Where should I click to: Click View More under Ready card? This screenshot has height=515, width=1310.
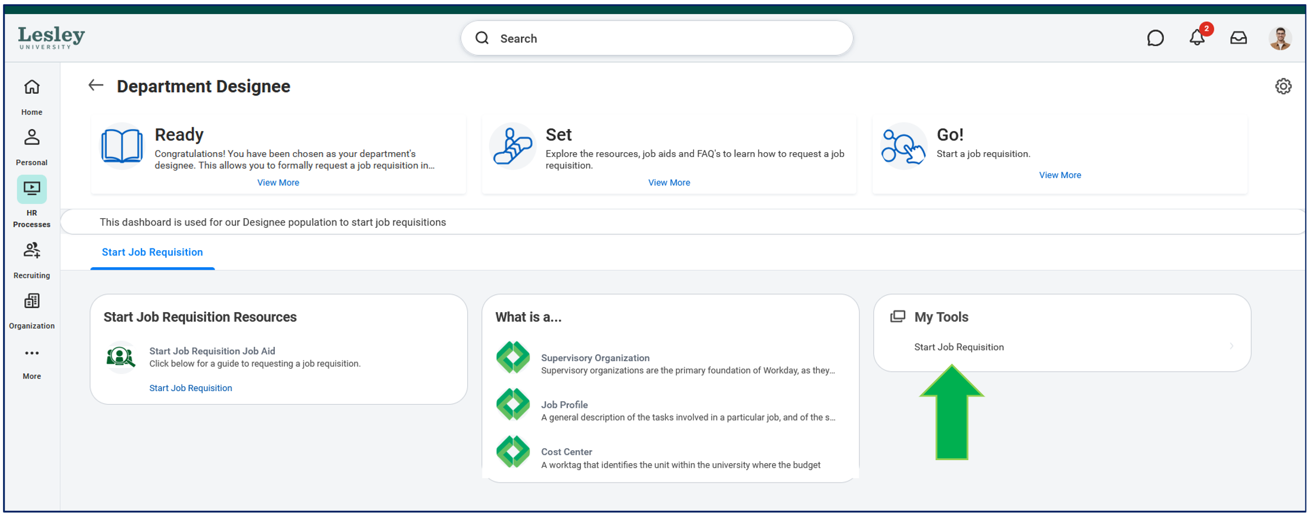click(278, 183)
